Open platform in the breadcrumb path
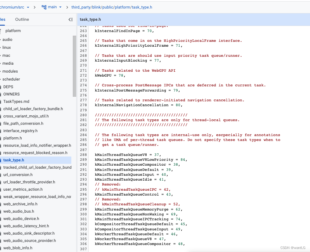Viewport: 310px width, 252px height. pyautogui.click(x=123, y=7)
